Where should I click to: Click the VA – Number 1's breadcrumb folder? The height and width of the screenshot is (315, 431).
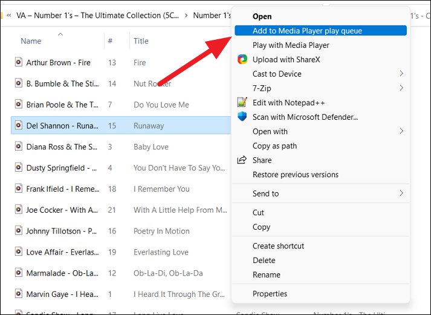pos(97,15)
